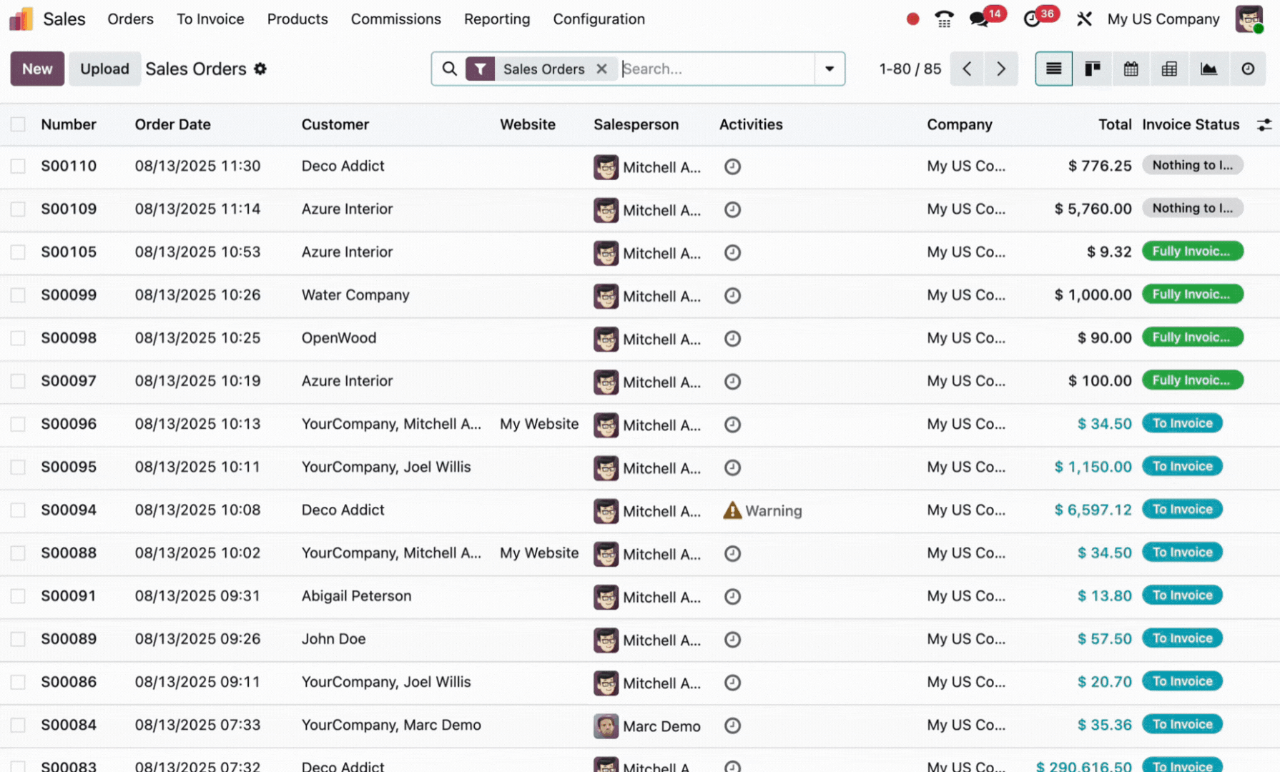
Task: Open order S00099 for Water Company
Action: pos(640,295)
